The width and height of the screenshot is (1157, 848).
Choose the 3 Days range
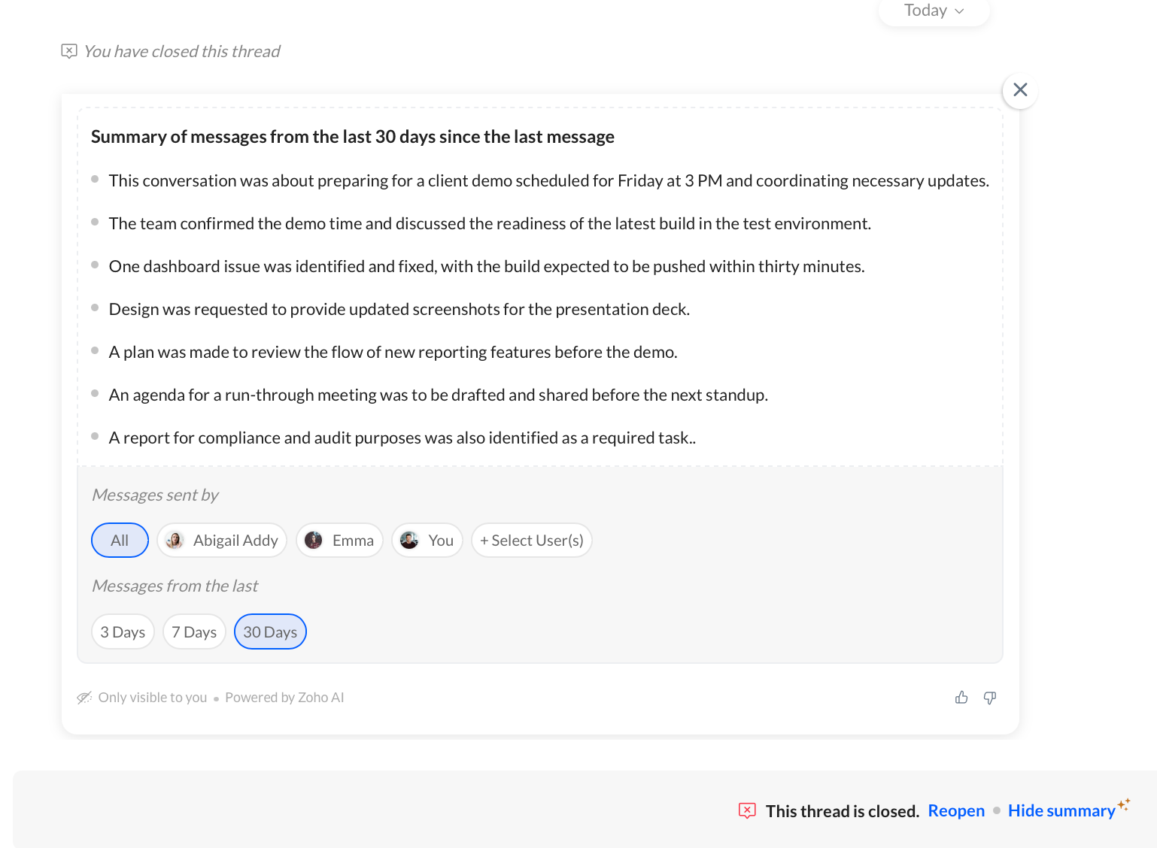pos(123,632)
